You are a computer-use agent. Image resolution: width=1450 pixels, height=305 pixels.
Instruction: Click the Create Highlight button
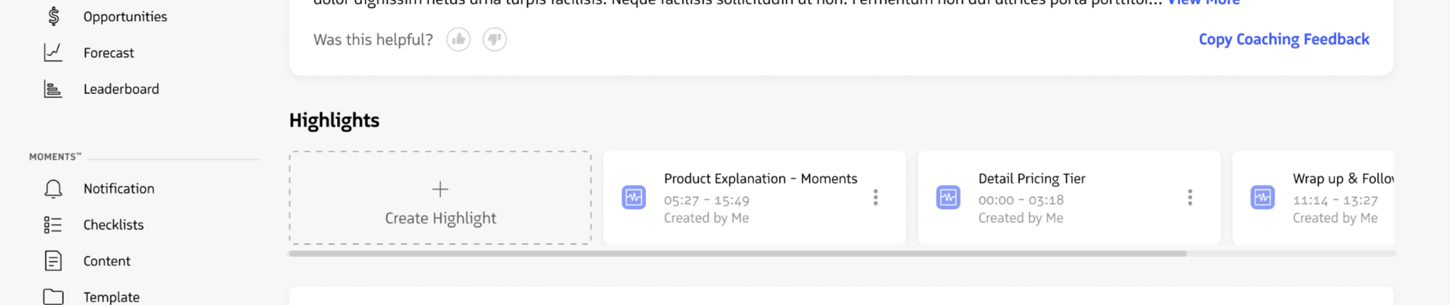pos(440,198)
